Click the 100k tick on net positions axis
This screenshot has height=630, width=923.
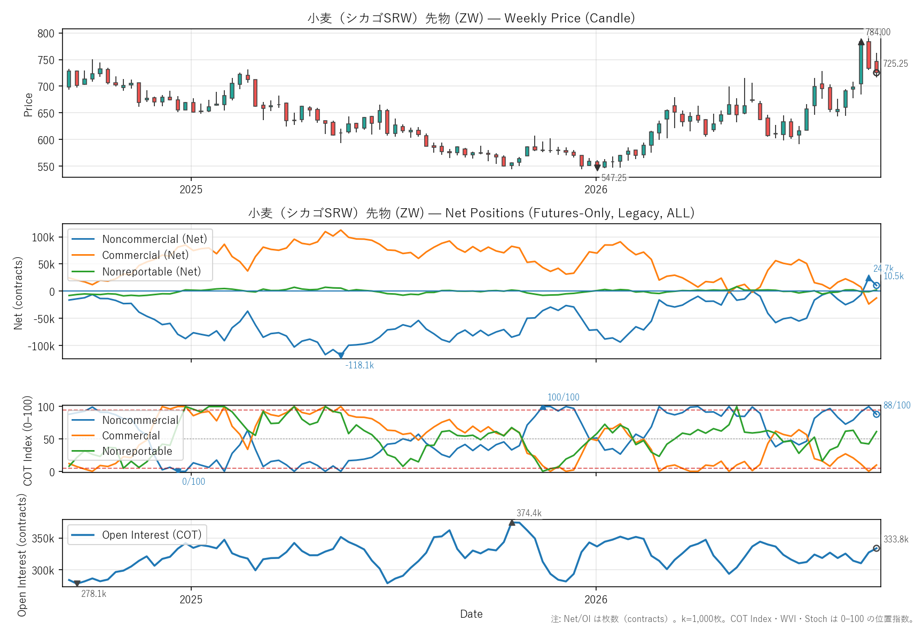point(43,238)
